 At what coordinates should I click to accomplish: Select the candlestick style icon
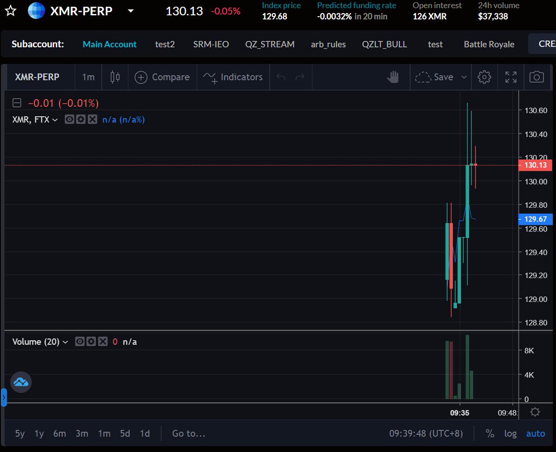coord(114,77)
